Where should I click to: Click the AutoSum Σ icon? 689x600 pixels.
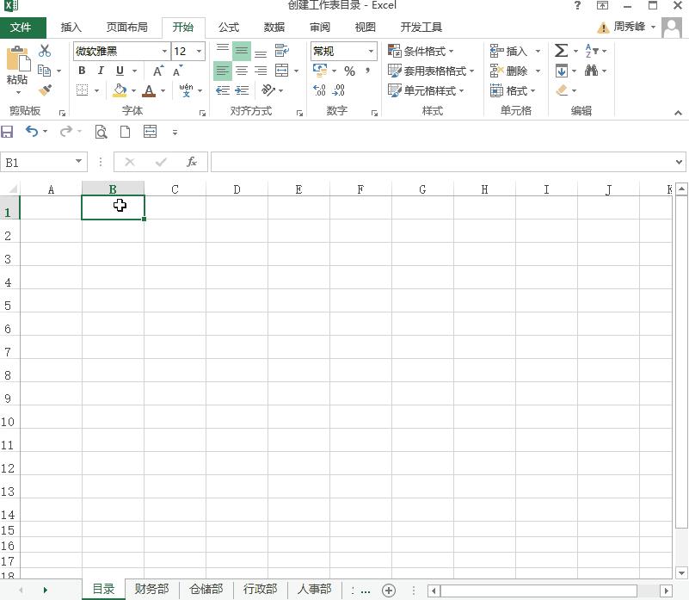tap(560, 50)
